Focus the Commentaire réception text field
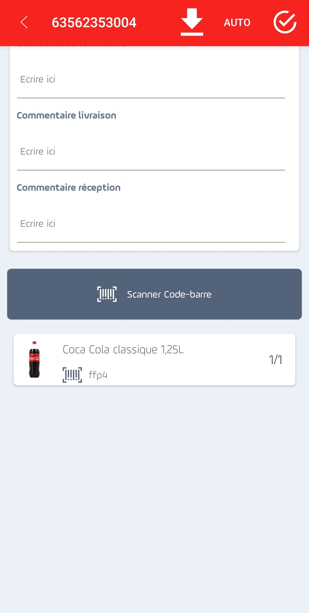The height and width of the screenshot is (613, 309). (151, 224)
